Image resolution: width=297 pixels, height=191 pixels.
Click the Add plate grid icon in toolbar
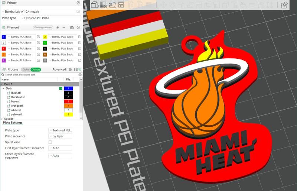click(104, 5)
